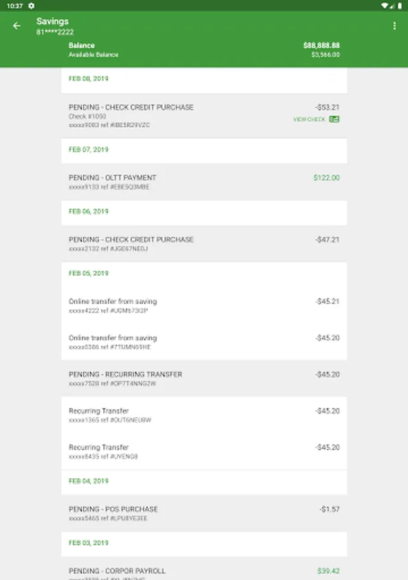Tap the settings gear in status bar

[x=31, y=5]
